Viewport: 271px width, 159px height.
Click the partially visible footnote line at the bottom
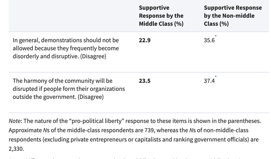point(124,158)
